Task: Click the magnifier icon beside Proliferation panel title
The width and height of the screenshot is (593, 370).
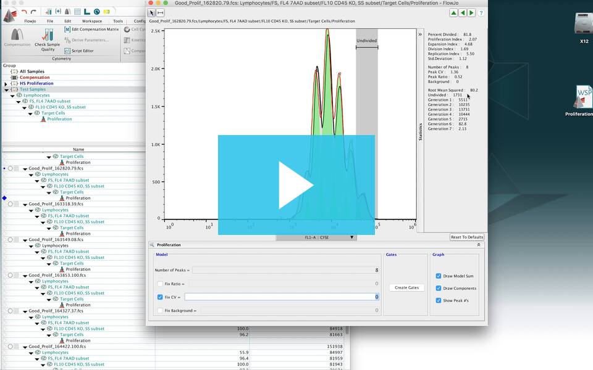Action: point(152,245)
